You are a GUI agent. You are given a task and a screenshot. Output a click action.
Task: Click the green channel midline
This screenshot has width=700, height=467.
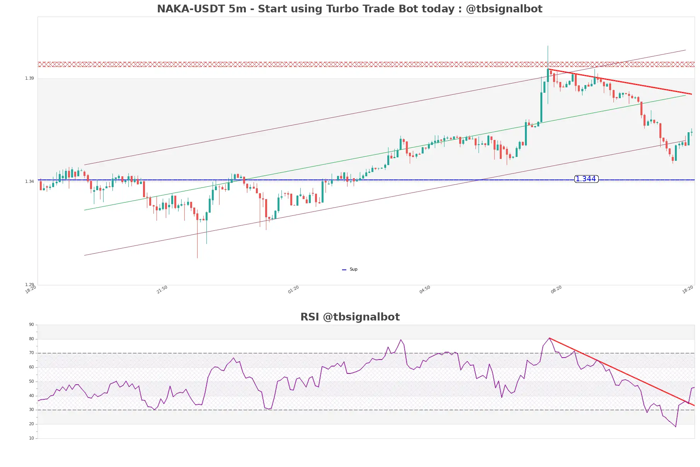point(385,153)
